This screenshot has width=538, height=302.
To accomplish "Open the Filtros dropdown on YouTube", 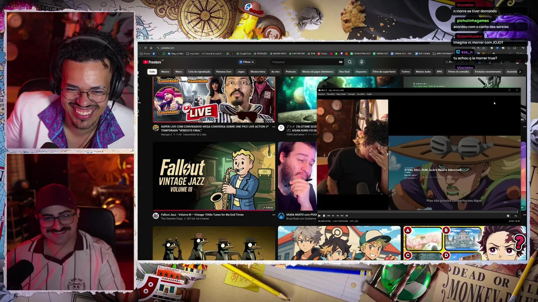I will (x=246, y=62).
